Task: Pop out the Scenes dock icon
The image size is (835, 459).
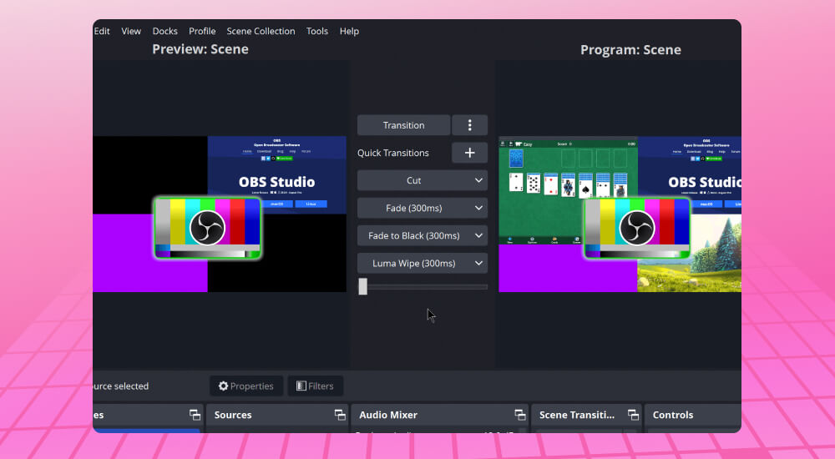Action: click(195, 415)
